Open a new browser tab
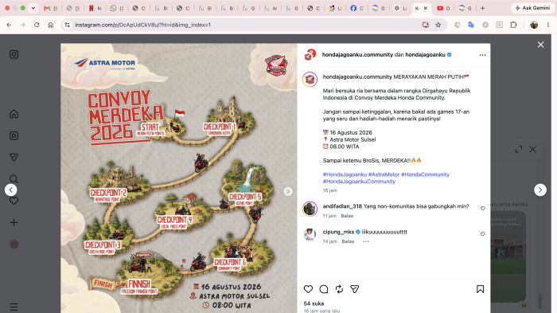557x313 pixels. click(482, 8)
